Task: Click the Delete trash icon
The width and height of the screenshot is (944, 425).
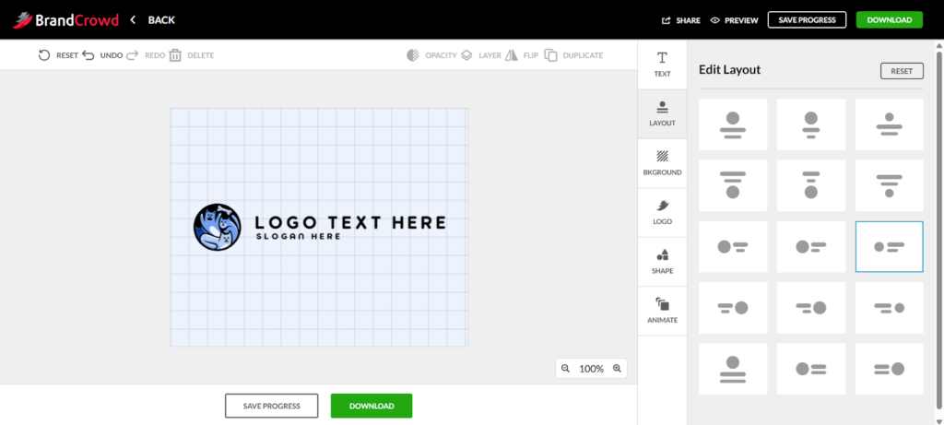Action: click(175, 55)
